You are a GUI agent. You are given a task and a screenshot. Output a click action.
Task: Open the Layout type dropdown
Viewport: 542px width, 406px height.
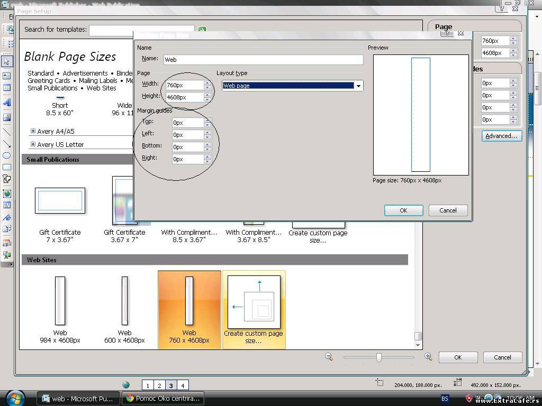[x=359, y=86]
